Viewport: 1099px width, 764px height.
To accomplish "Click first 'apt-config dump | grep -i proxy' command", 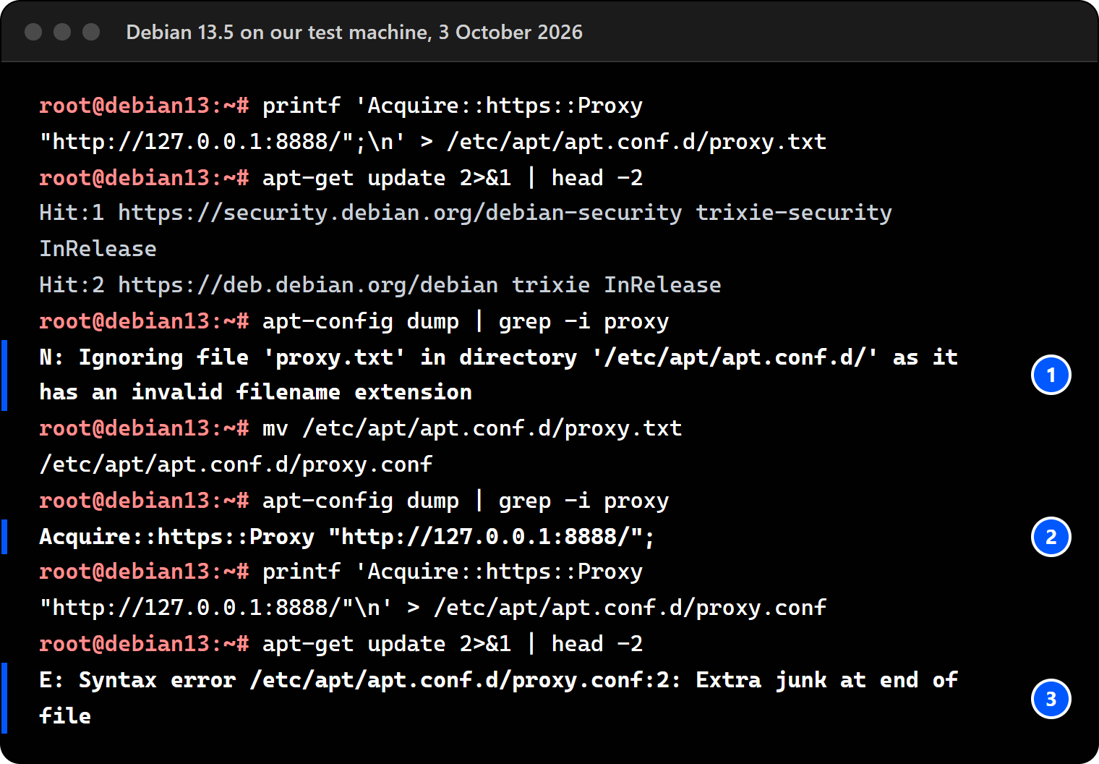I will [466, 321].
